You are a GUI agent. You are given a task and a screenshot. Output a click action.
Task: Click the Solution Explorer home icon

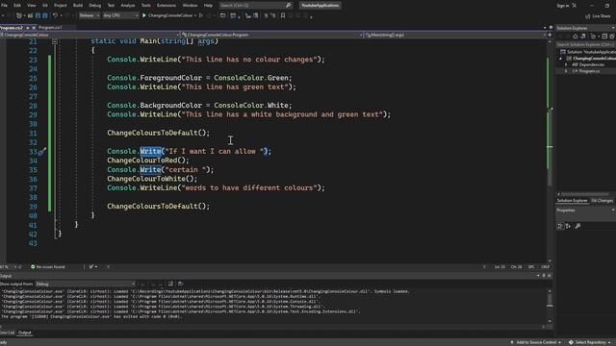[x=576, y=37]
